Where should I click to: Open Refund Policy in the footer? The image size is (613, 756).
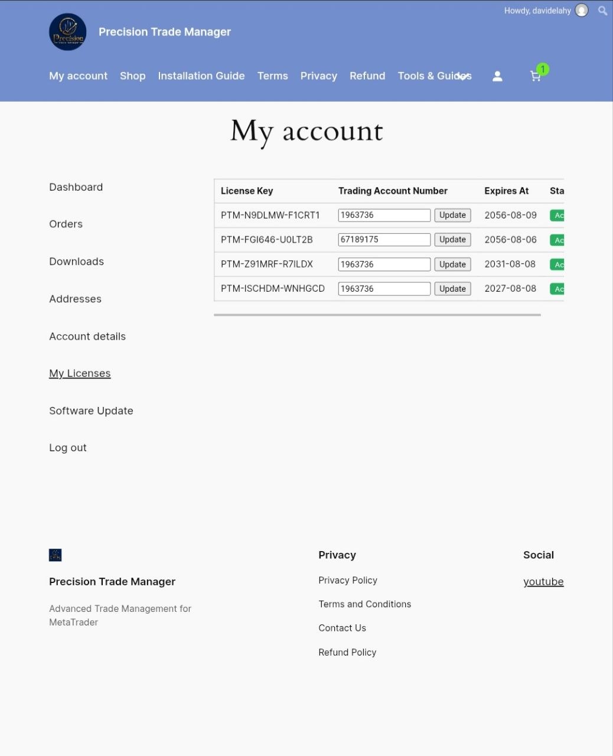[347, 652]
